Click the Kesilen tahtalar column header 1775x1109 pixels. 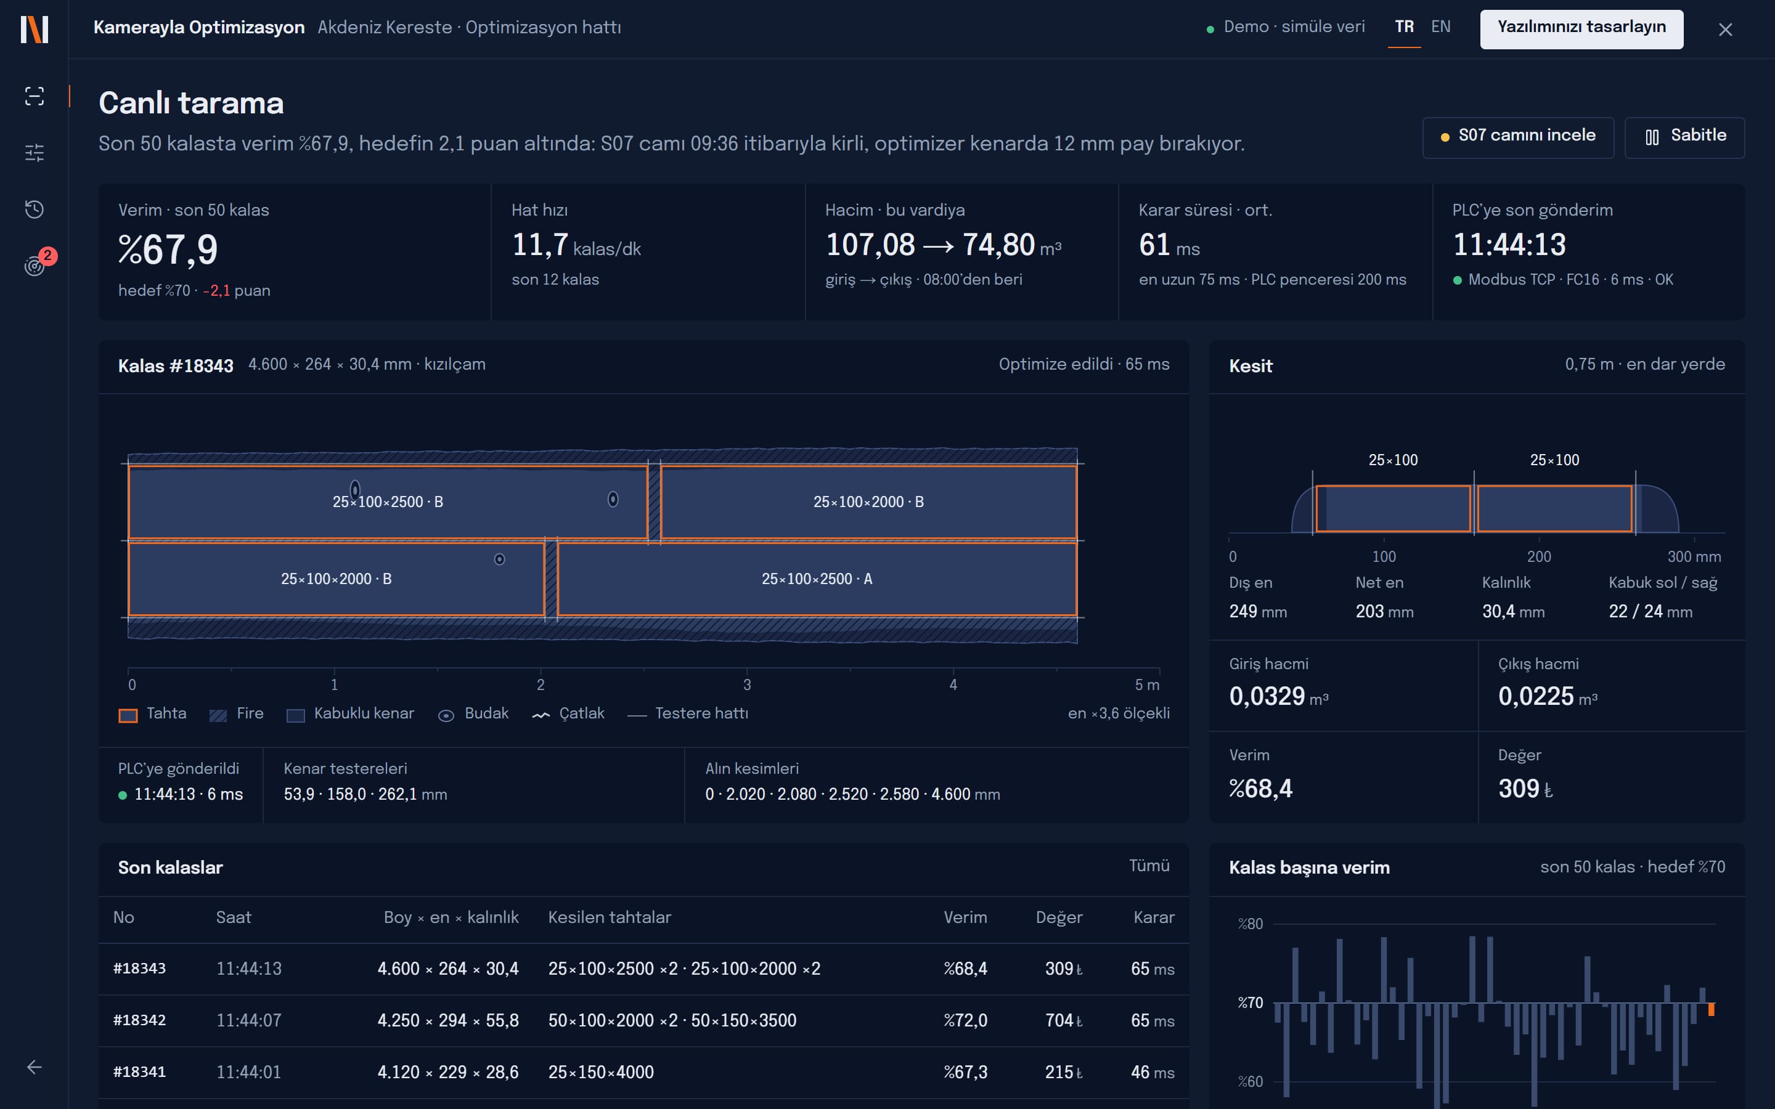point(610,917)
